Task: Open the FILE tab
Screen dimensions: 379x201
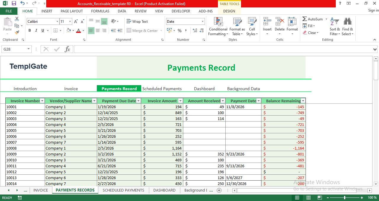Action: coord(9,11)
